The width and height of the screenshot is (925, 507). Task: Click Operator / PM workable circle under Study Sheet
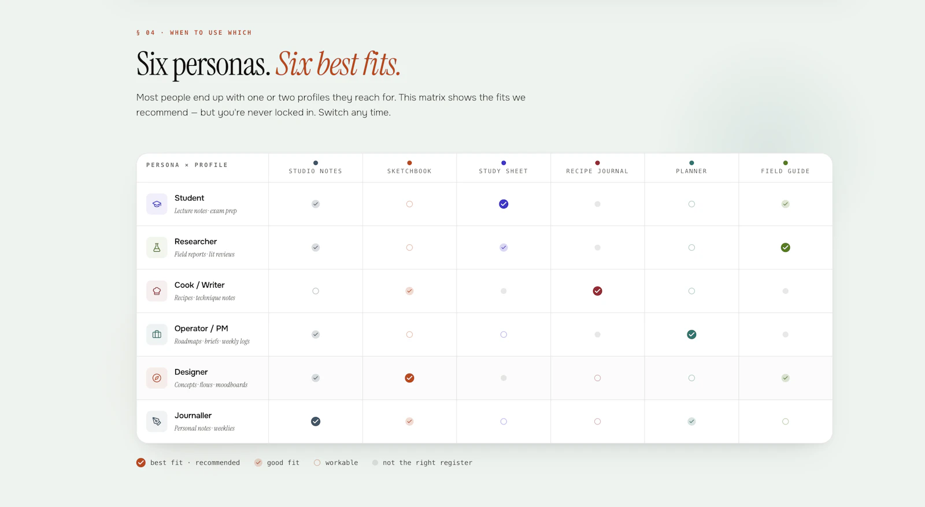[x=504, y=334]
